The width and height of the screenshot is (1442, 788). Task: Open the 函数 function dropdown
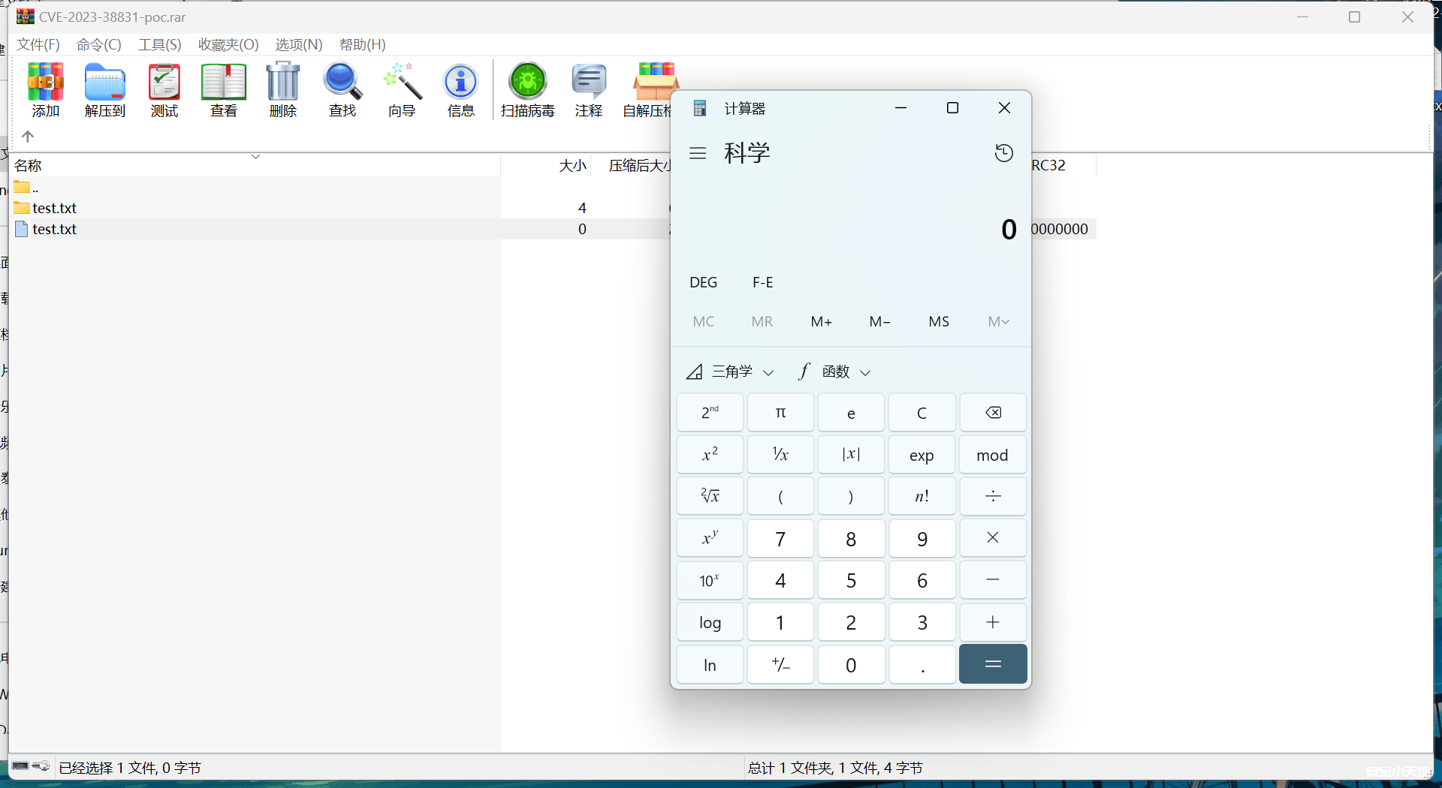834,371
